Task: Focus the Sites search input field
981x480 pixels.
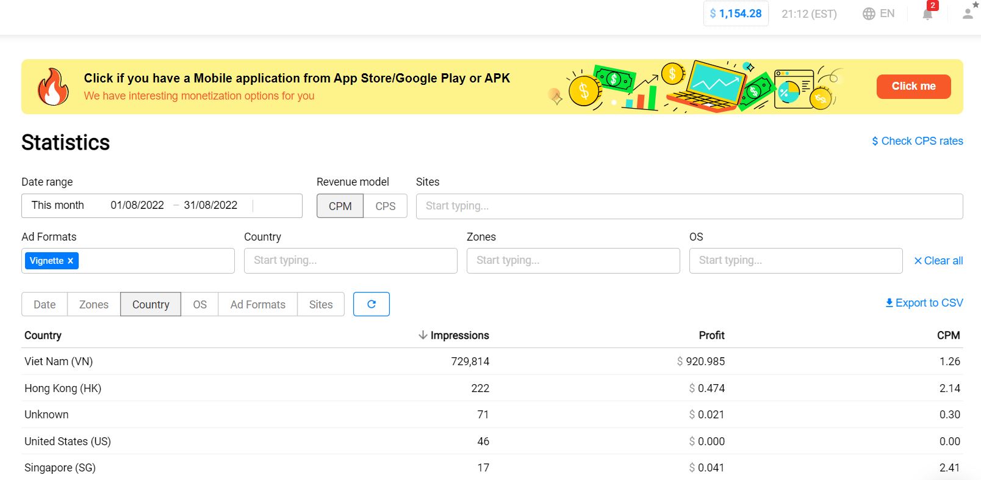Action: tap(689, 206)
